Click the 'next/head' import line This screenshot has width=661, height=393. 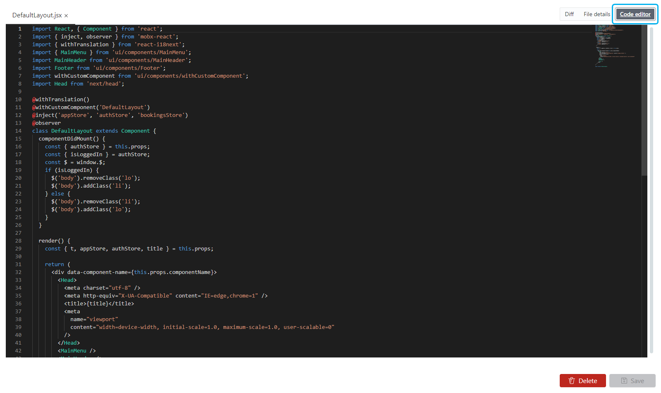(x=78, y=84)
